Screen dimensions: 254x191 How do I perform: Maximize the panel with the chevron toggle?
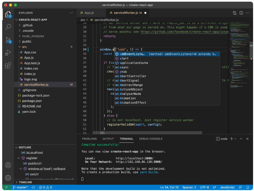point(241,139)
